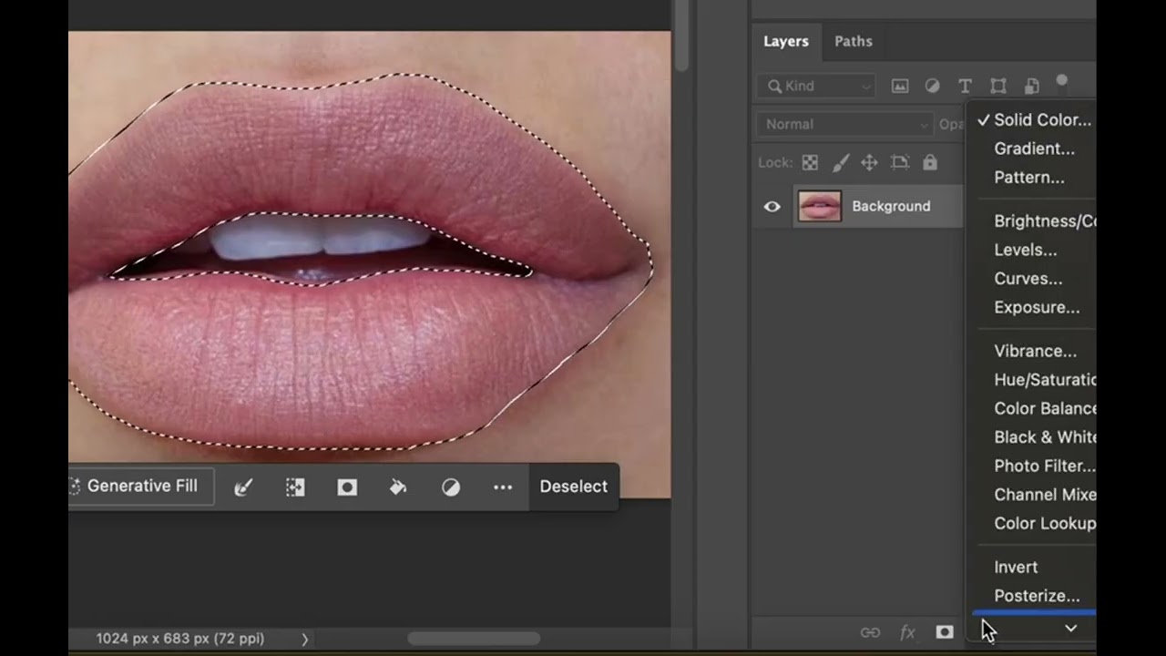This screenshot has height=656, width=1166.
Task: Filter layers by type layers icon
Action: 965,86
